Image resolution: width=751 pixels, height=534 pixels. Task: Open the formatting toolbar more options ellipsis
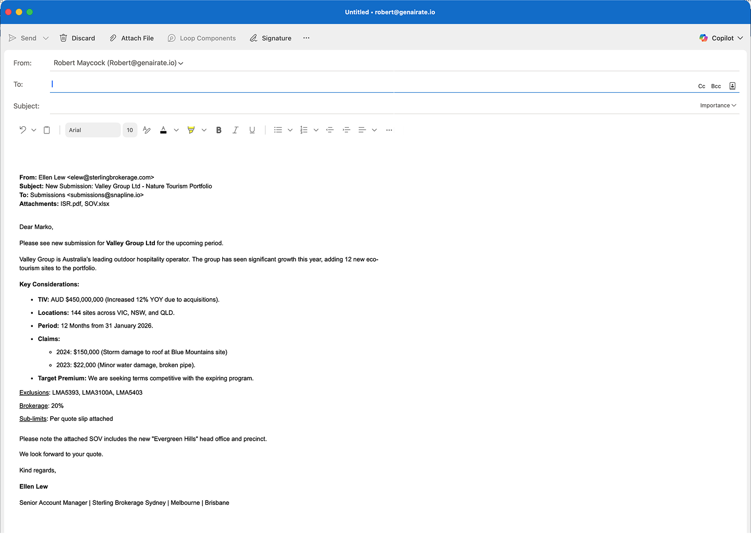click(389, 130)
